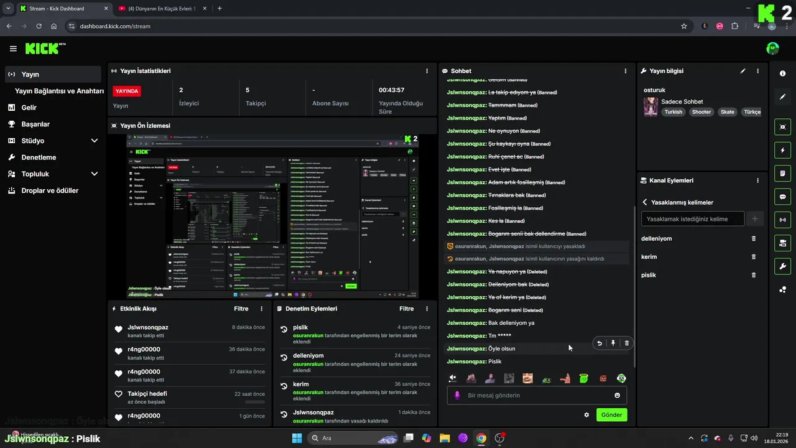Click the purple microphone icon in chat box

point(458,395)
